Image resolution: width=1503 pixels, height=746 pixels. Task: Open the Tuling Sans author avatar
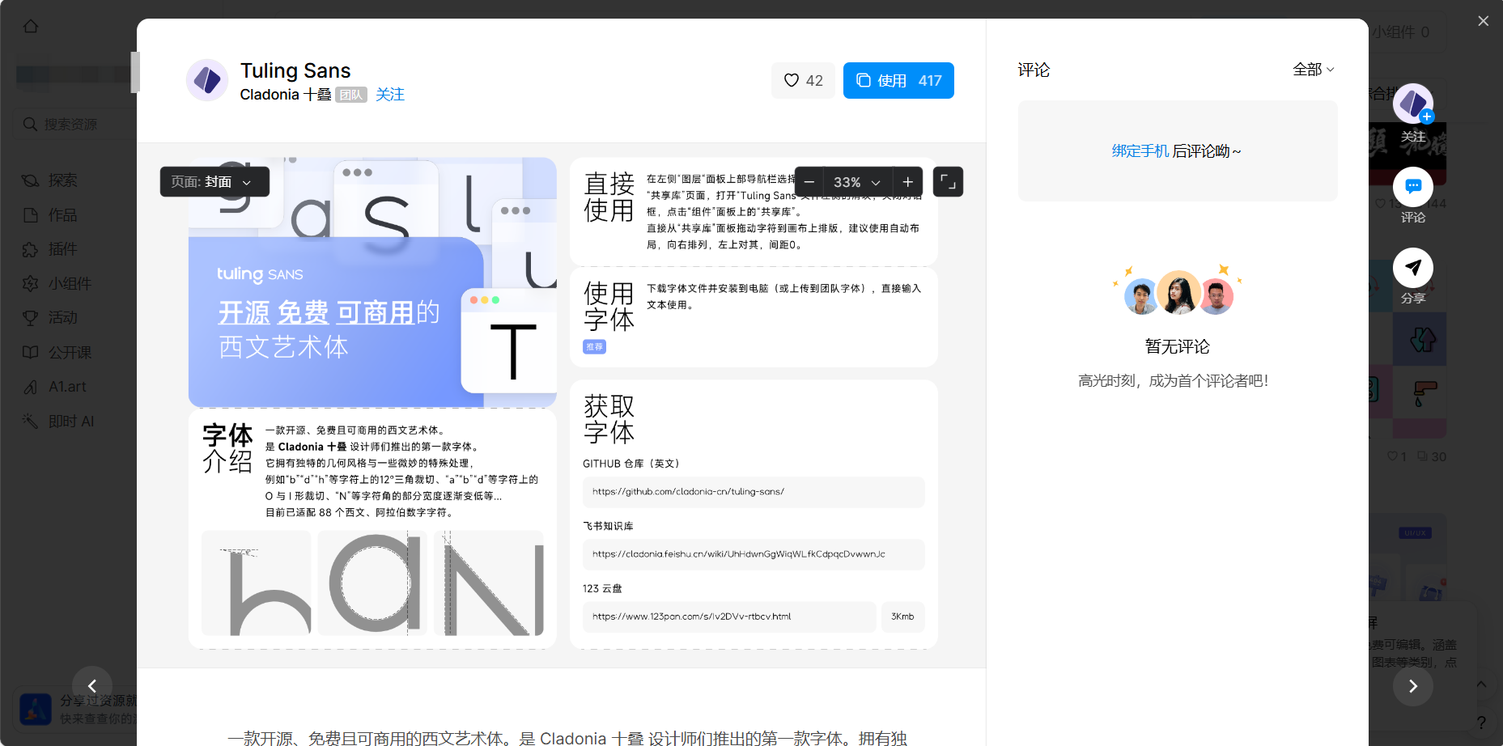207,80
